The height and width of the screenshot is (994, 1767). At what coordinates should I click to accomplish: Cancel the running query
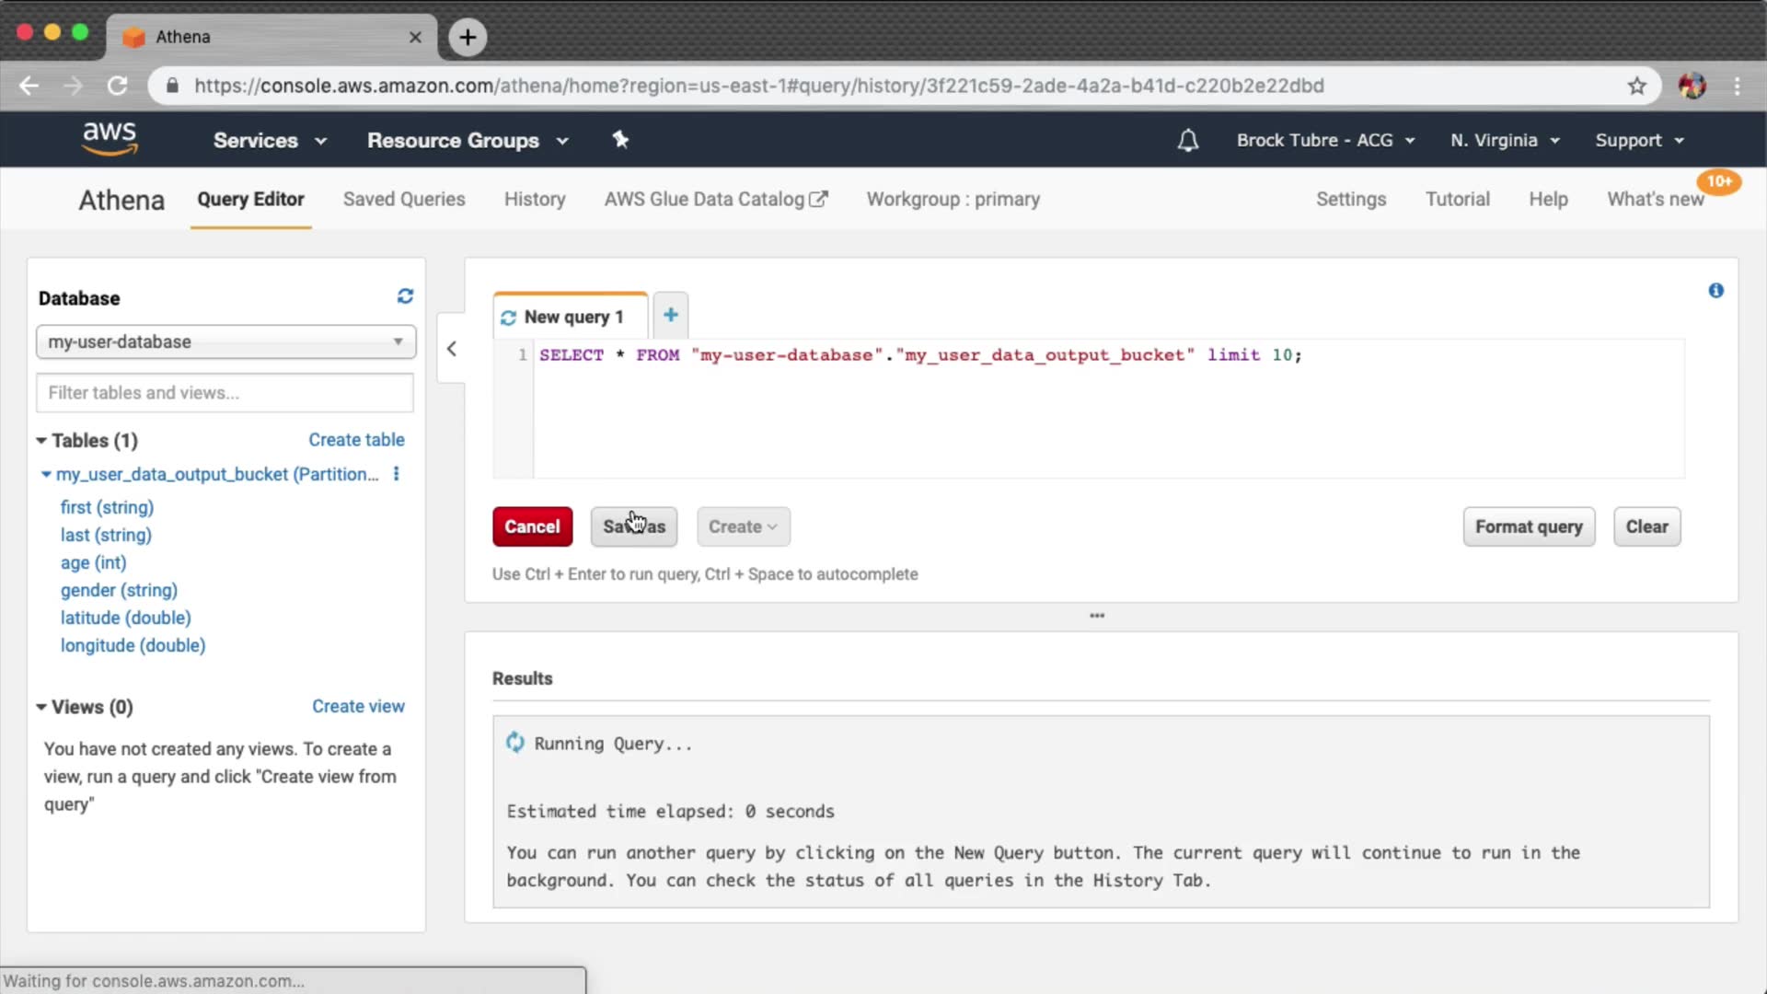[x=532, y=526]
